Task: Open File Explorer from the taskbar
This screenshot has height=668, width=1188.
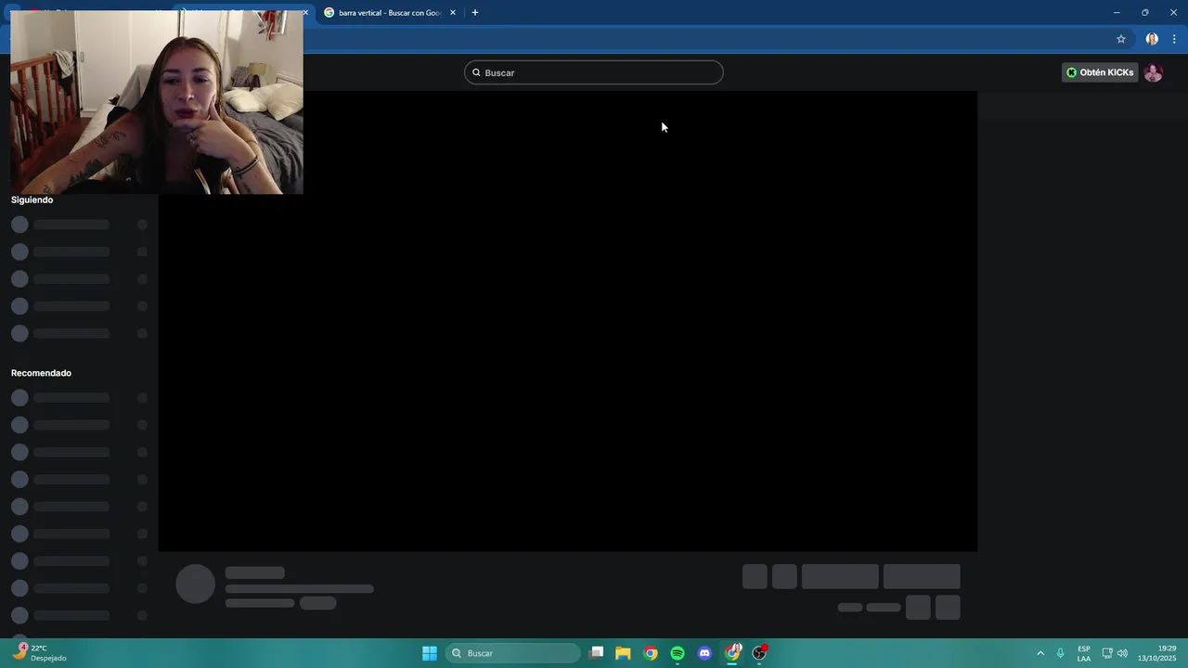Action: coord(623,653)
